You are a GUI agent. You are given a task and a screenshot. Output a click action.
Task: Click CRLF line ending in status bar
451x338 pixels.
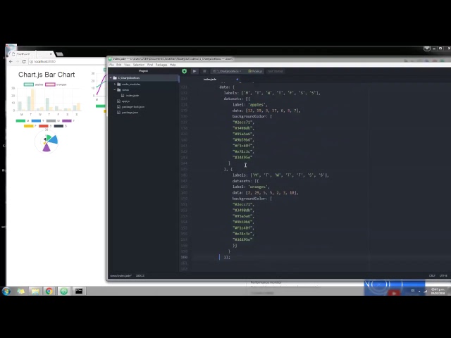pyautogui.click(x=432, y=275)
